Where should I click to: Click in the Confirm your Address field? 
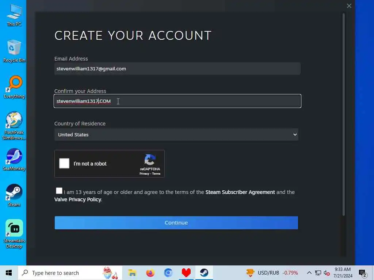coord(178,101)
